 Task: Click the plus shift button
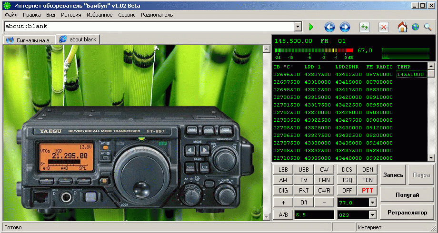[283, 203]
